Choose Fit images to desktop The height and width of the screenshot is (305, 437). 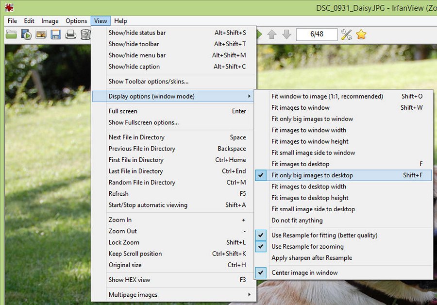click(x=343, y=164)
